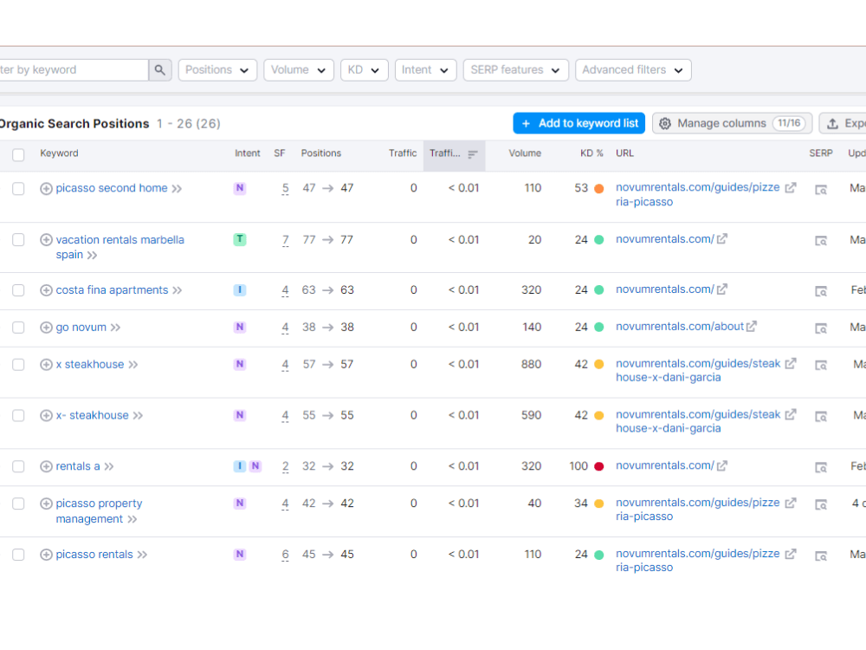Check the rentals a row

(18, 466)
